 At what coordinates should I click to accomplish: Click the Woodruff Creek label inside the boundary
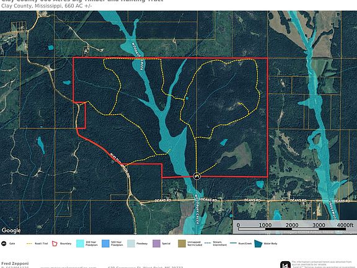136,56
